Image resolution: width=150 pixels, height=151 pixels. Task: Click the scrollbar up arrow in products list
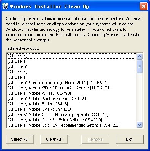(140, 56)
